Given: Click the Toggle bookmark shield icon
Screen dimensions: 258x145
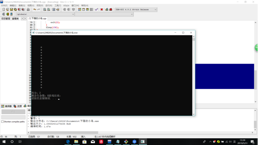Looking at the screenshot, I should click(73, 10).
